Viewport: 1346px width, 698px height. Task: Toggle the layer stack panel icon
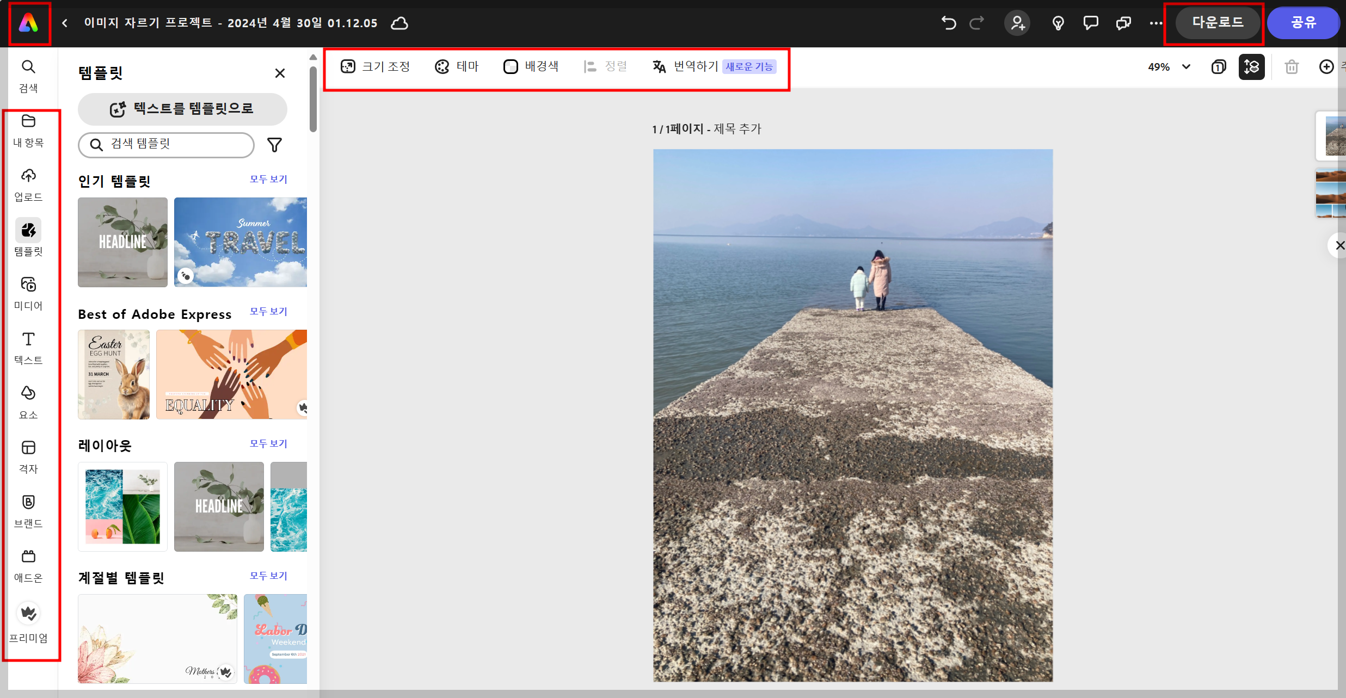tap(1251, 67)
